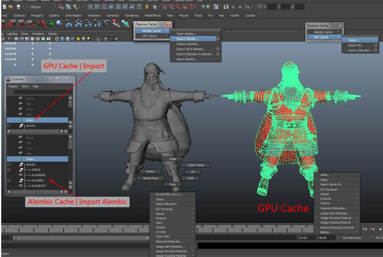383x257 pixels.
Task: Click the red curved arrow shelf icon
Action: click(41, 24)
